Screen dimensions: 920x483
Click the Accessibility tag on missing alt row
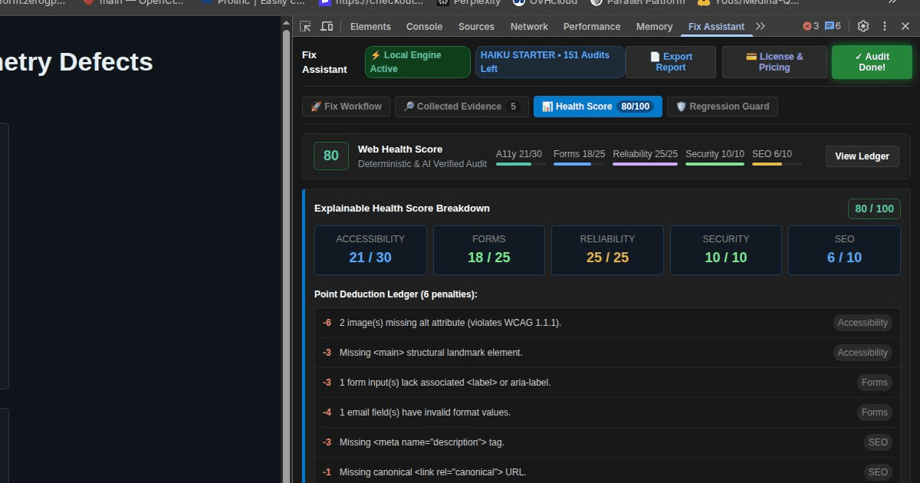click(x=863, y=323)
